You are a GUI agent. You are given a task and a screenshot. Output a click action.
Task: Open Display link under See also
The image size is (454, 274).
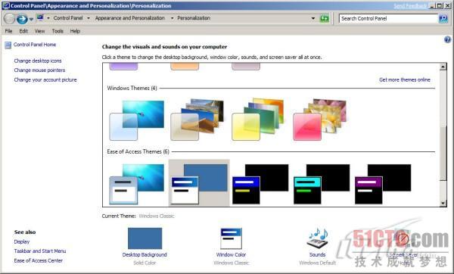point(22,241)
